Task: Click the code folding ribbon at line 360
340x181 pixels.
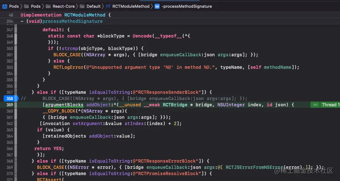Action: point(15,111)
